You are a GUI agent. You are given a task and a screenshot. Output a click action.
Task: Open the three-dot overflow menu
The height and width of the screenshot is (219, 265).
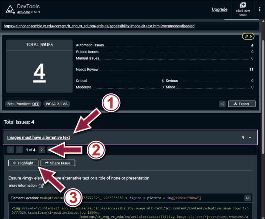pos(260,9)
